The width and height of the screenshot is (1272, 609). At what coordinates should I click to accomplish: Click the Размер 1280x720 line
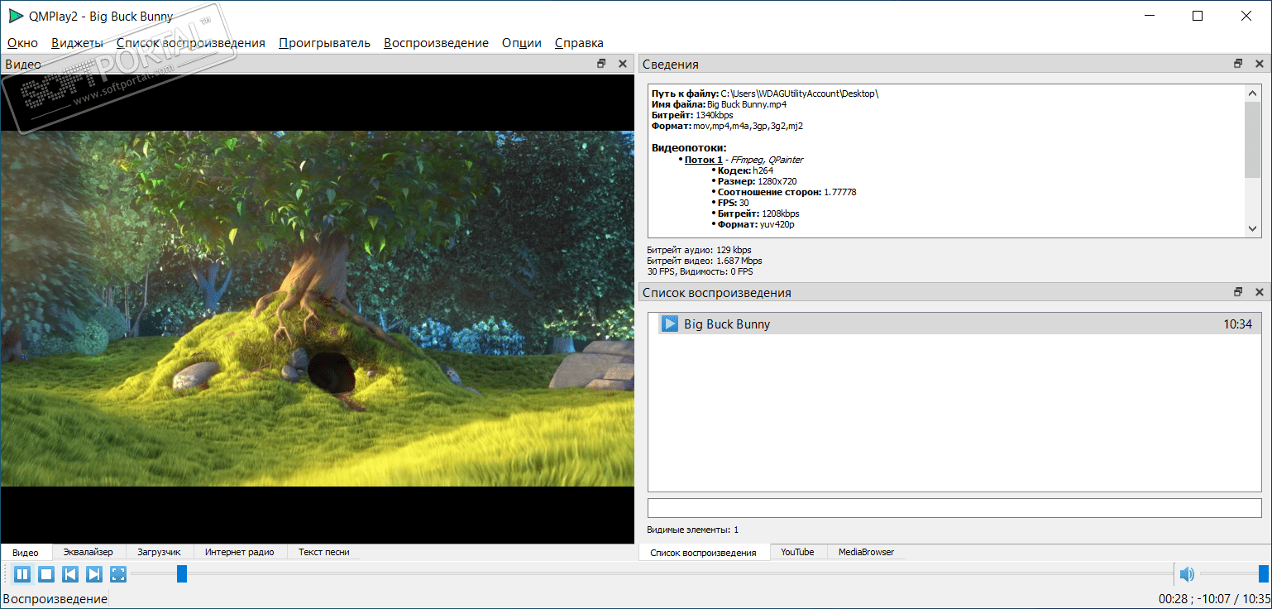click(x=757, y=181)
